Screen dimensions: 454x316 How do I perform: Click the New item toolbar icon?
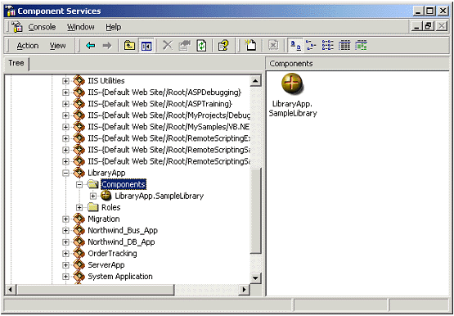tap(250, 46)
